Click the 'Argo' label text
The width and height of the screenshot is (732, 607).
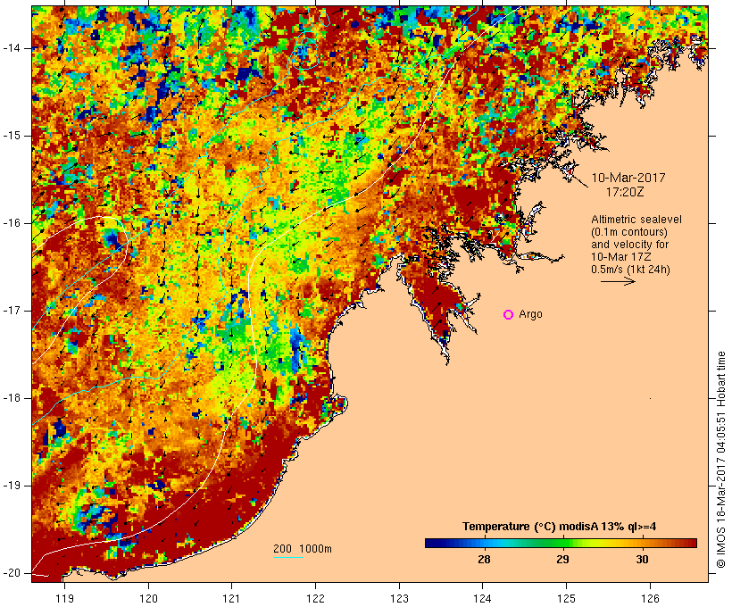tap(531, 314)
